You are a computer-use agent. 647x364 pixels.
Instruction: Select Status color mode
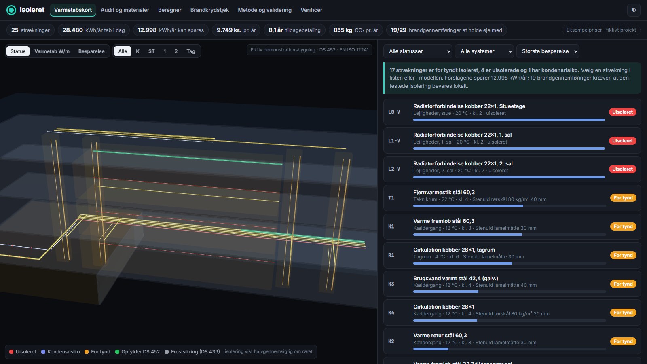point(18,51)
